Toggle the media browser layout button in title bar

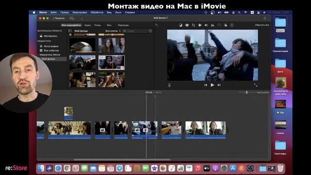tap(72, 18)
